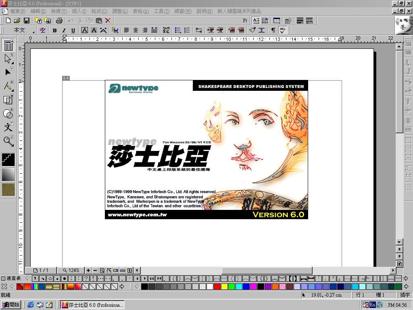Click the zoom out minus button
Screen dimensions: 413x310
pyautogui.click(x=95, y=270)
